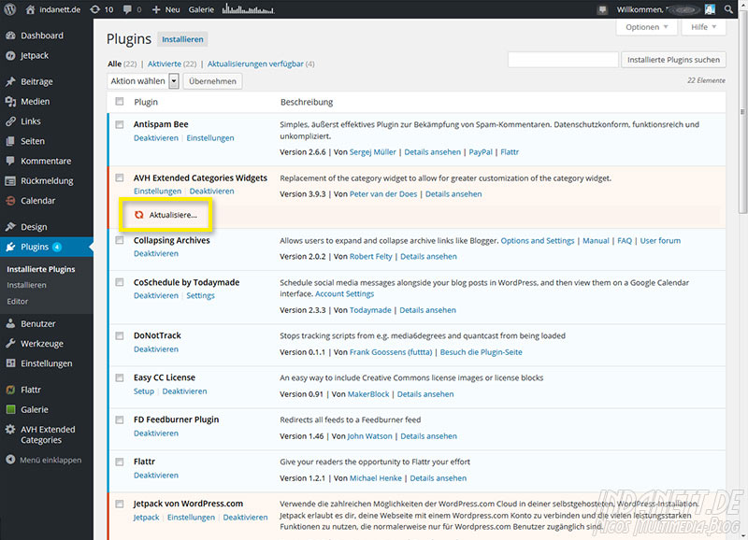Toggle select-all checkbox in Plugin header
This screenshot has height=540, width=748.
pyautogui.click(x=120, y=101)
